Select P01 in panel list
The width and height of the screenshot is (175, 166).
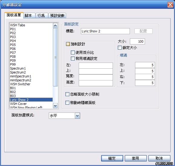(x=31, y=29)
